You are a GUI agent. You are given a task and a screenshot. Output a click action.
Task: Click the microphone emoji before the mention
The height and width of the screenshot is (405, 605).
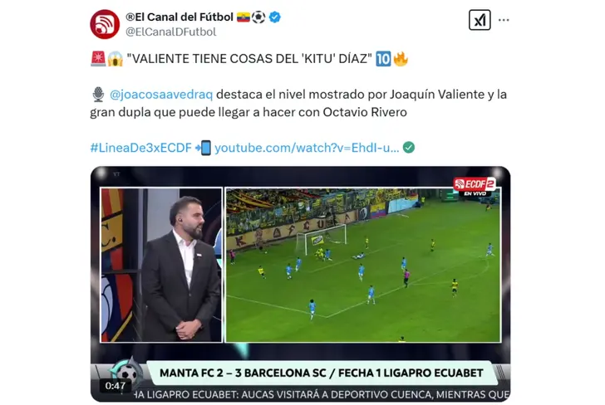point(98,95)
